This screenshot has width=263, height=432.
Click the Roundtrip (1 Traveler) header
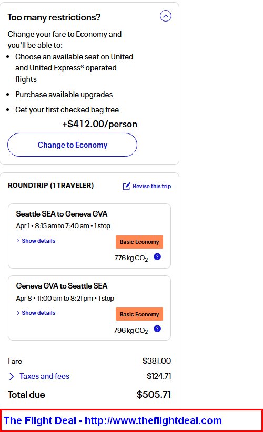coord(50,186)
